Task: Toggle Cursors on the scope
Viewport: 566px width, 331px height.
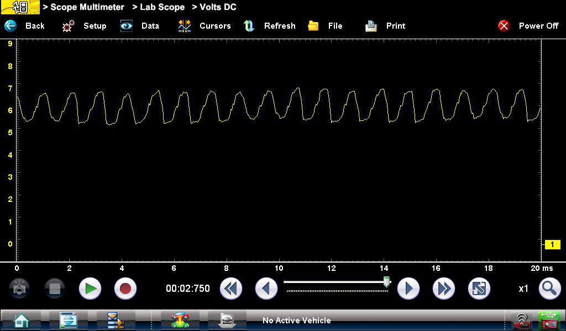Action: coord(204,26)
